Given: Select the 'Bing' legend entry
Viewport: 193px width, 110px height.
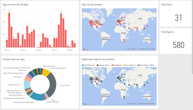Looking at the screenshot, I should tap(151, 65).
